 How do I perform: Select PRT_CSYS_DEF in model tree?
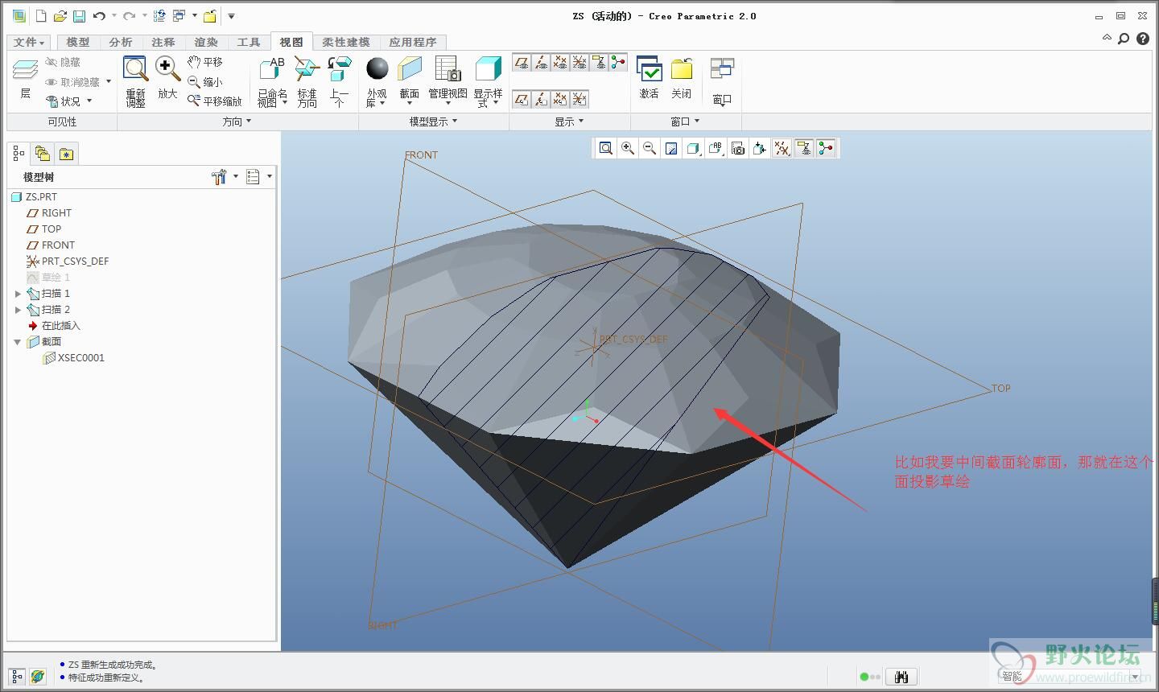tap(75, 262)
